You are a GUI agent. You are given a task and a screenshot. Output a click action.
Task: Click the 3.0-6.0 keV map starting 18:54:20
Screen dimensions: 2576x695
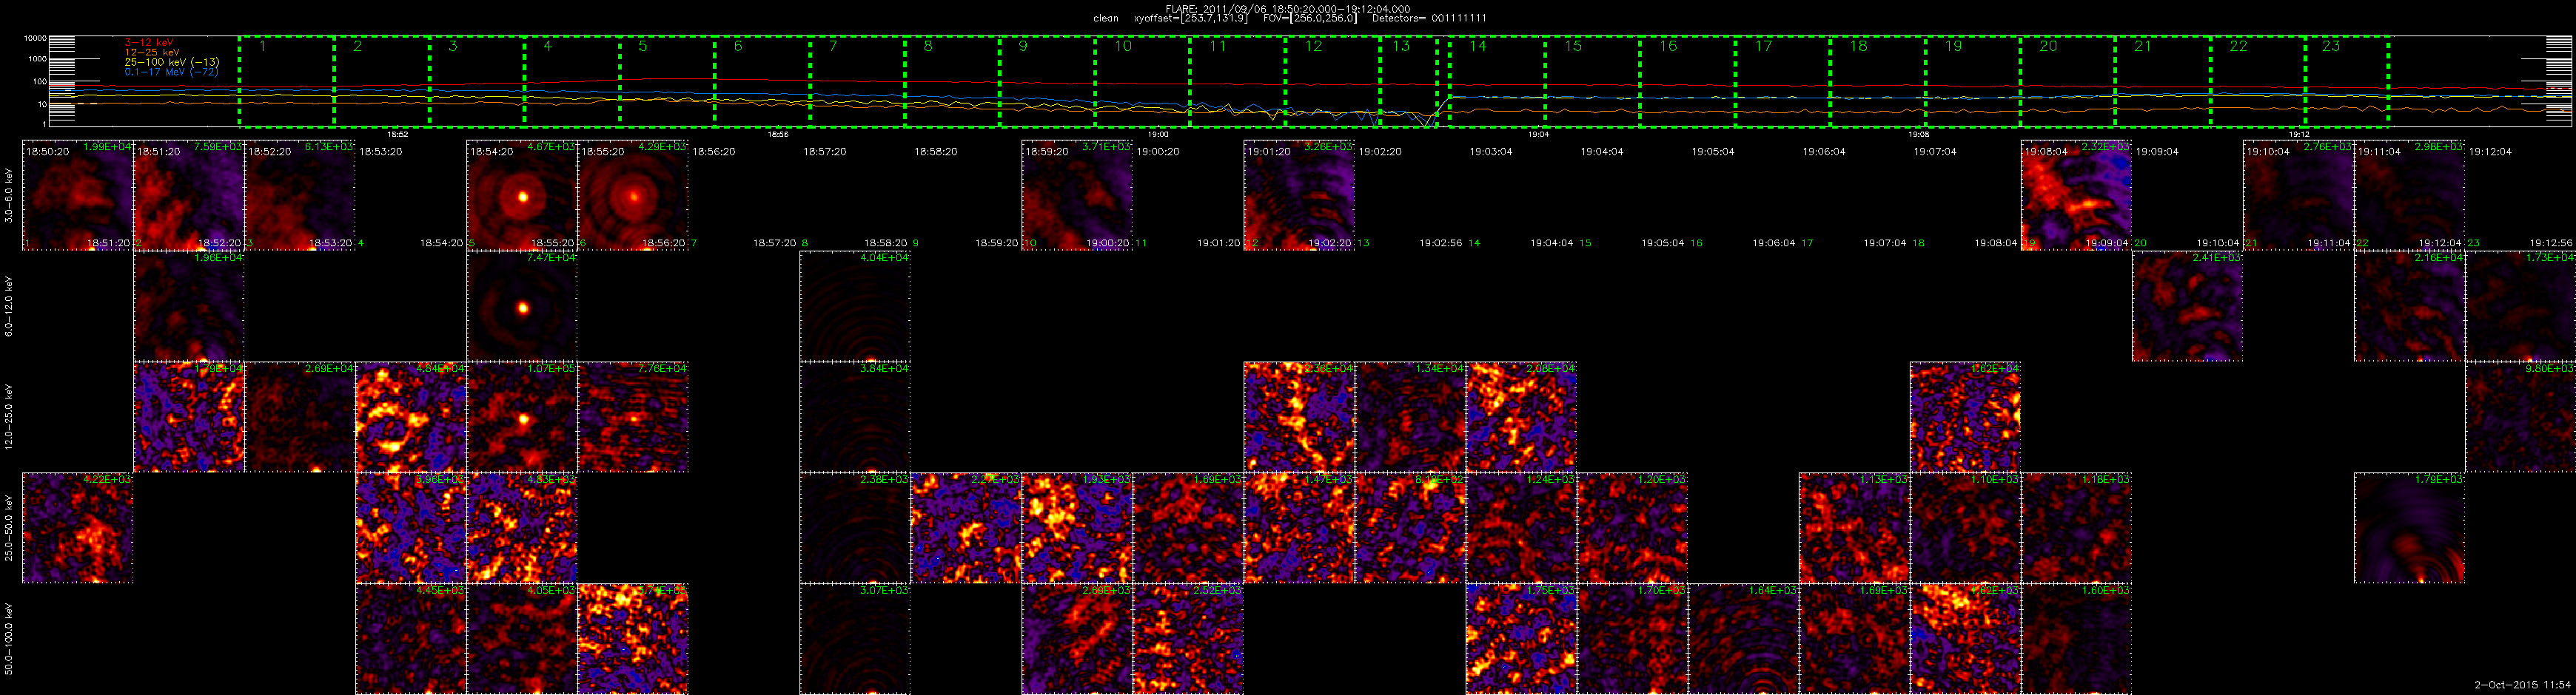pyautogui.click(x=522, y=196)
